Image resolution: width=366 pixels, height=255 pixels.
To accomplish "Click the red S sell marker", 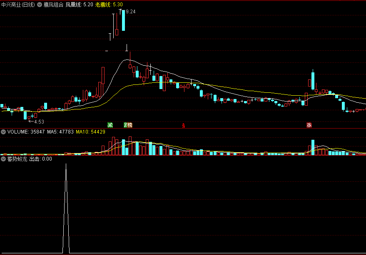I will point(184,126).
